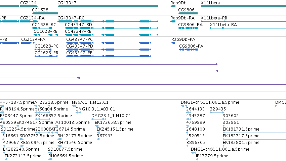
Task: Click transcript label CG43347-RC
Action: pyautogui.click(x=71, y=18)
